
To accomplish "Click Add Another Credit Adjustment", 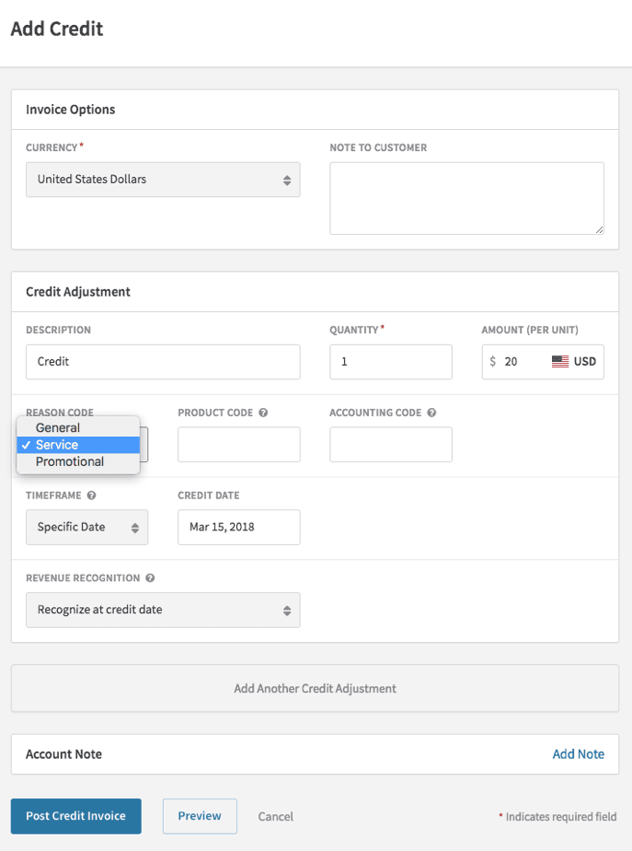I will [x=316, y=688].
